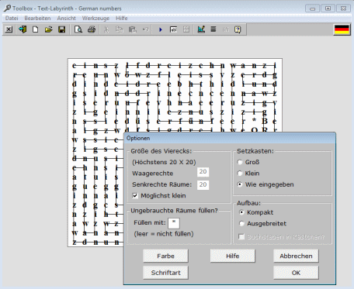Click the Hilfe button in Optionen
Viewport: 354px width, 289px height.
(232, 256)
